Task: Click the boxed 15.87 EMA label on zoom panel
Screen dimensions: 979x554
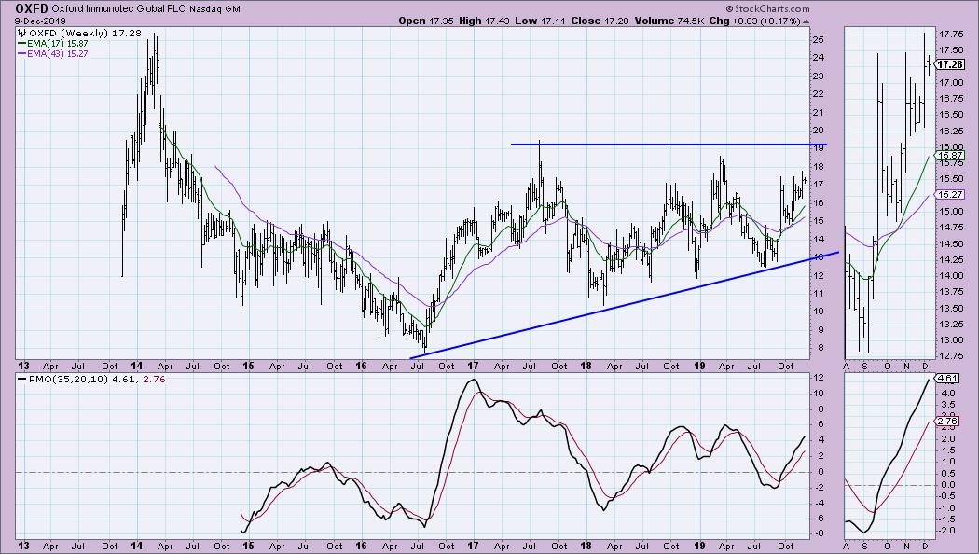Action: [x=950, y=156]
